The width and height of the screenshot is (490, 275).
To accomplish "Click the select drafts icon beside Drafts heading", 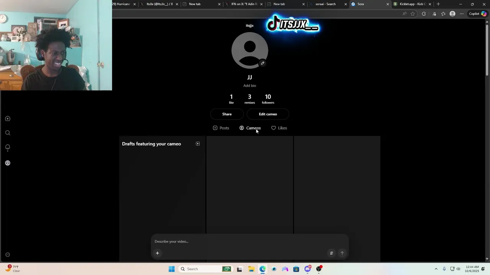I will point(198,144).
